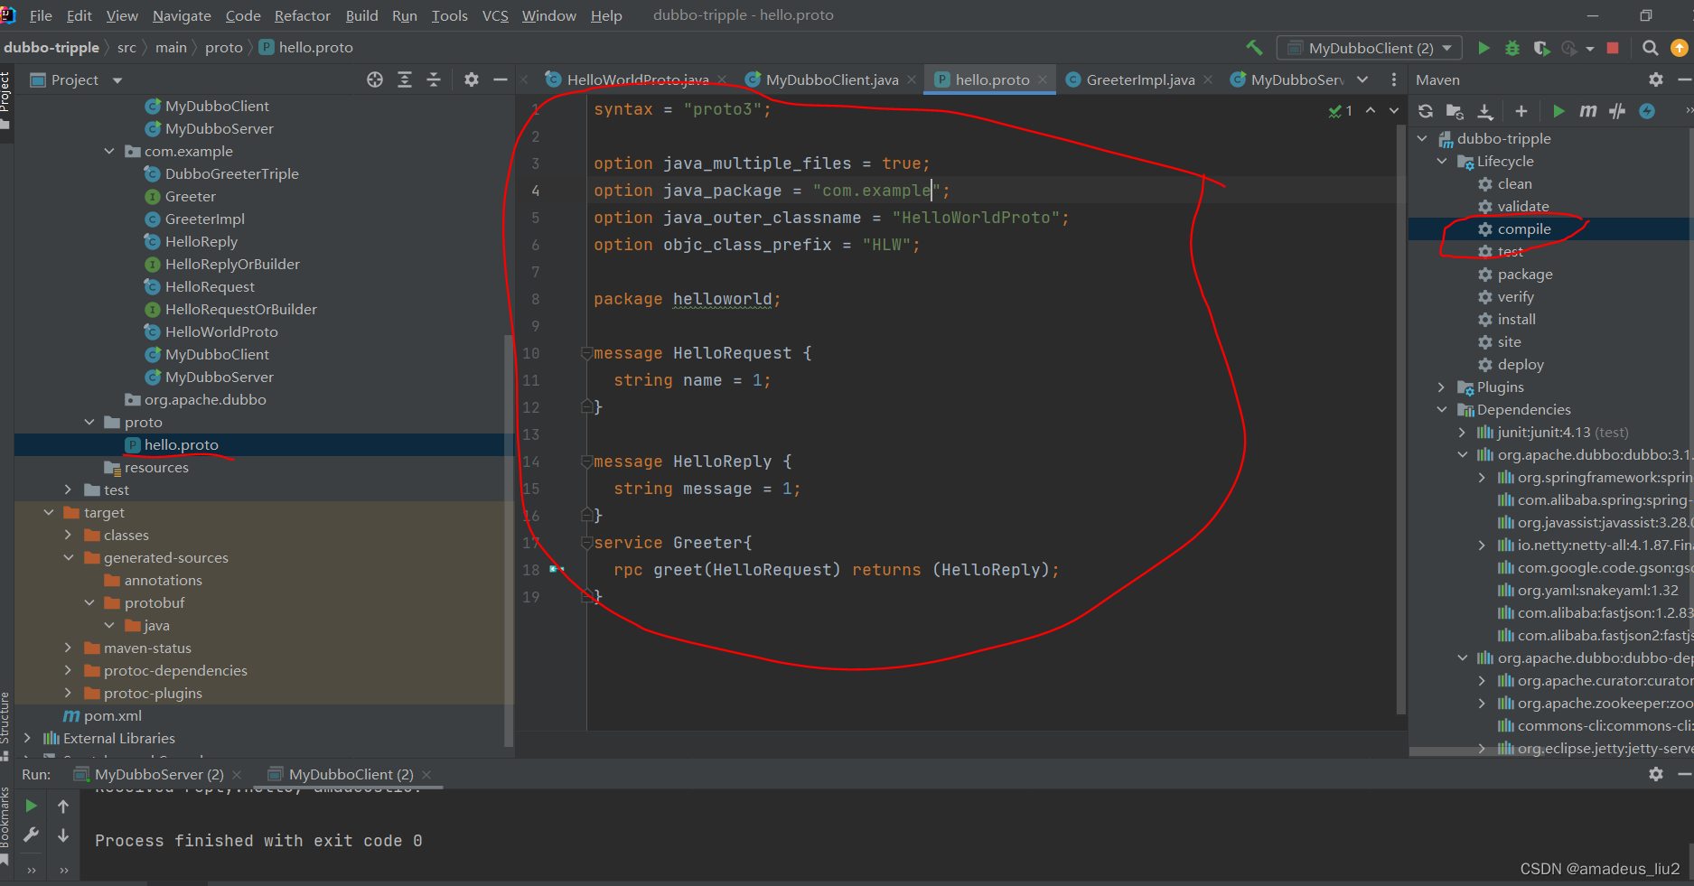Generate Sources and Update Folders Maven icon
Viewport: 1694px width, 886px height.
tap(1455, 111)
